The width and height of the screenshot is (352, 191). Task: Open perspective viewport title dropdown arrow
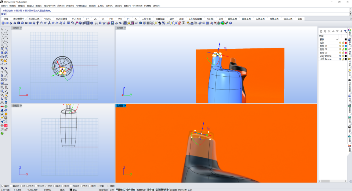tap(125, 28)
